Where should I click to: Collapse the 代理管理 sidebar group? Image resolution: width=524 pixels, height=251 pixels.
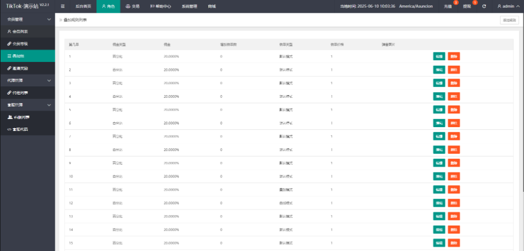[x=27, y=80]
